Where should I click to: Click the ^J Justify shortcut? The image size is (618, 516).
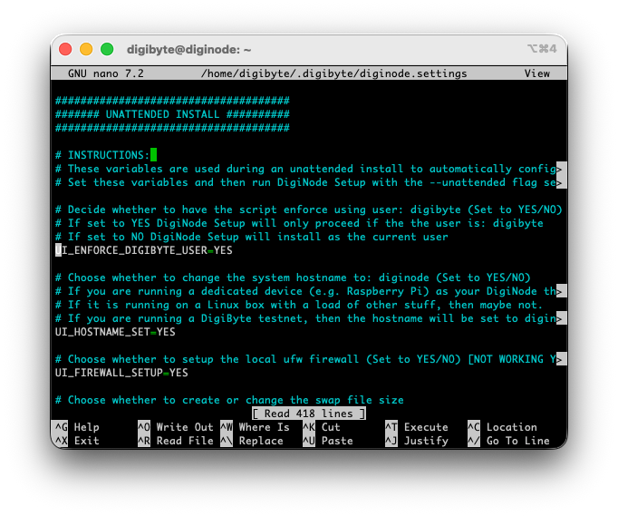coord(417,441)
